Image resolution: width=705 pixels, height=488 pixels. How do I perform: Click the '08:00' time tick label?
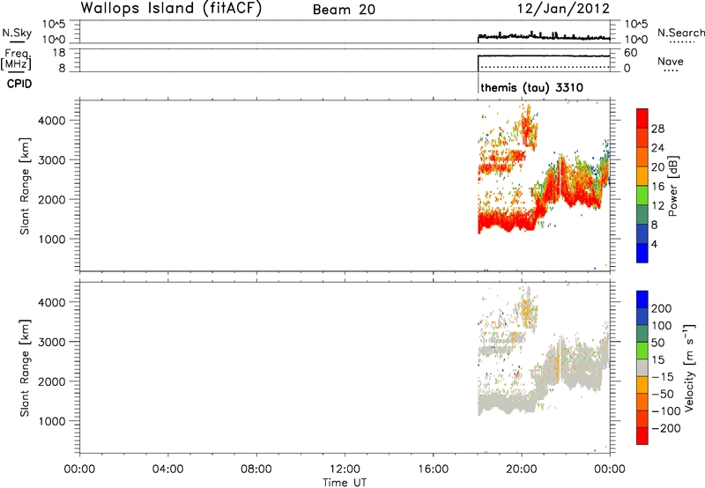256,470
